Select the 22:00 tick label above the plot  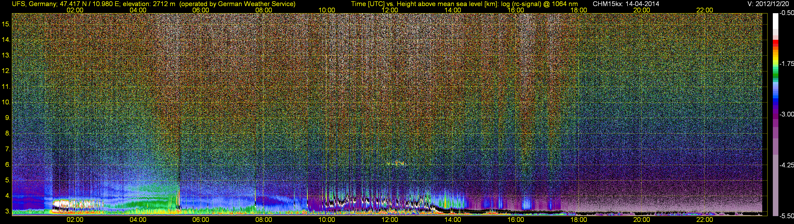tap(705, 10)
